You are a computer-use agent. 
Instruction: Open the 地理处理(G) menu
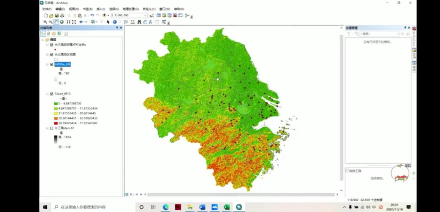[131, 9]
